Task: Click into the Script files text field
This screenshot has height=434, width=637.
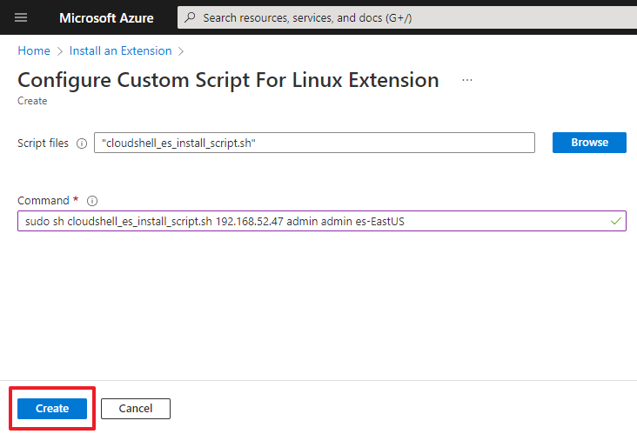Action: tap(313, 143)
